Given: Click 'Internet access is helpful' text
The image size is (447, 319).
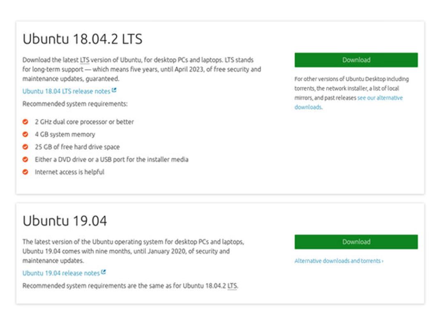Looking at the screenshot, I should (x=70, y=172).
